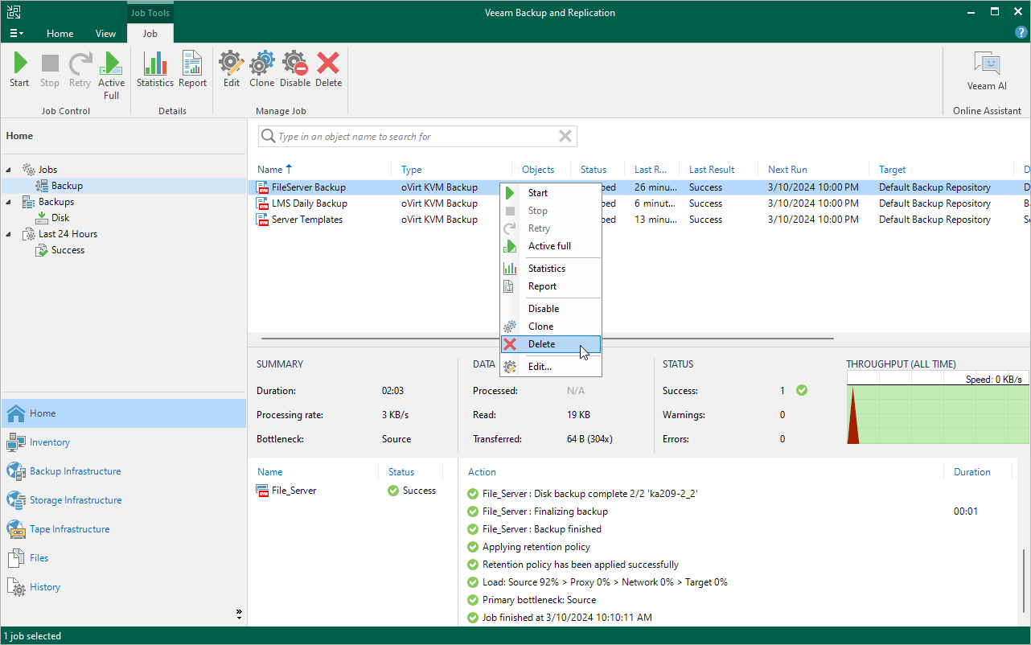Open Statistics from the ribbon
The width and height of the screenshot is (1031, 645).
click(155, 69)
